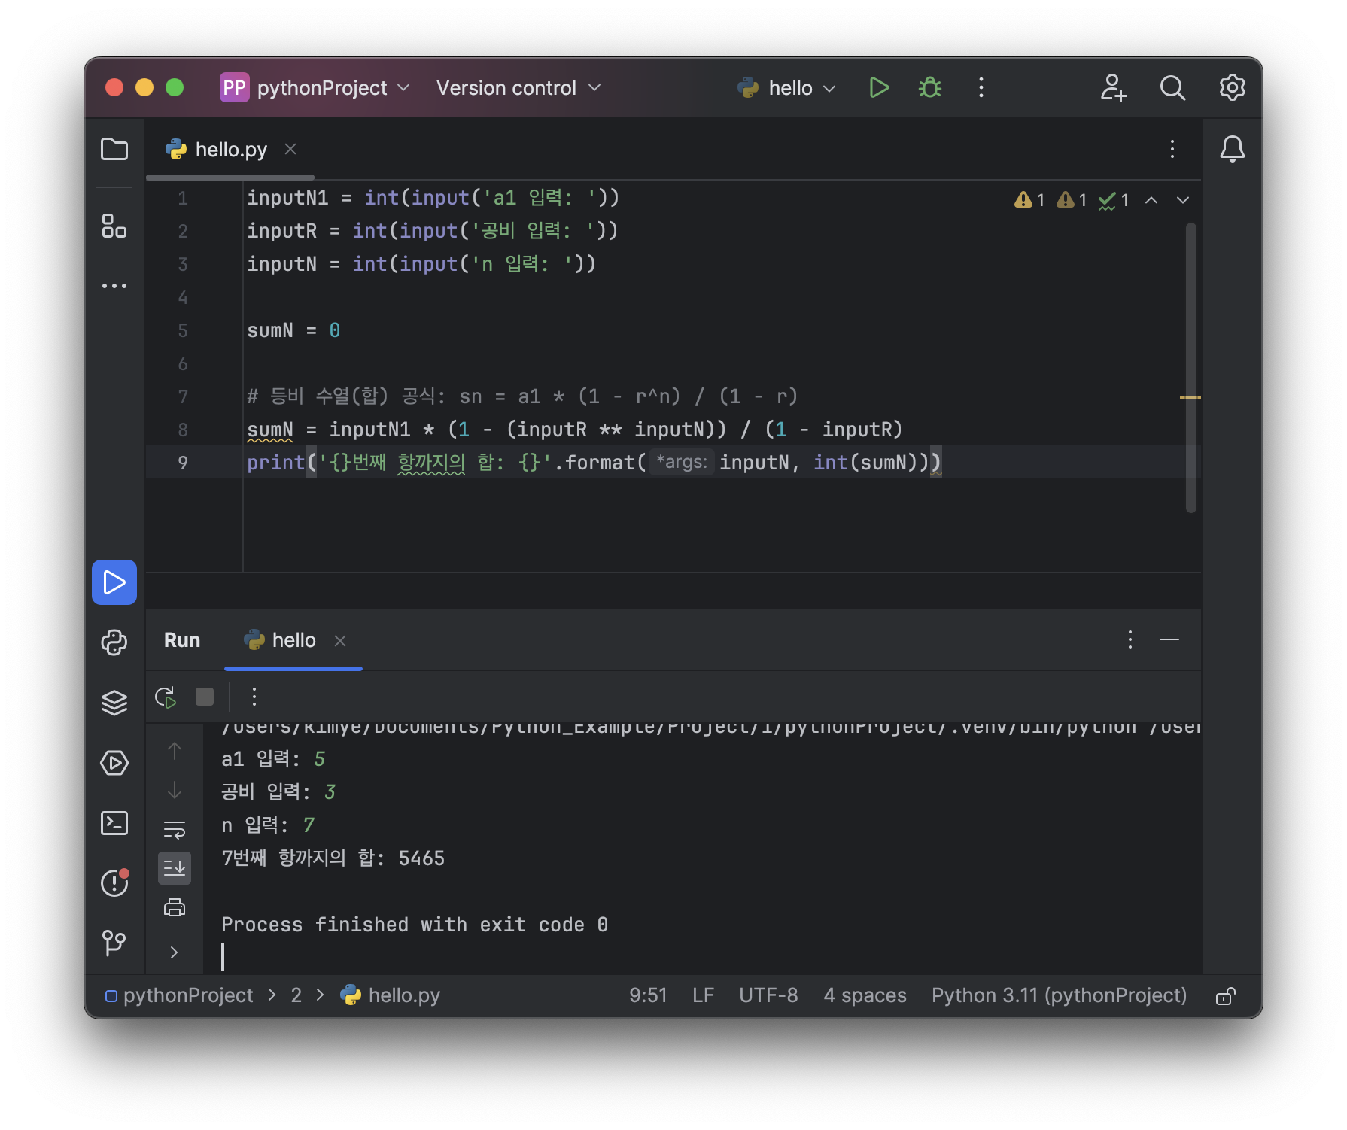Screen dimensions: 1347x1130
Task: Toggle read-only lock in status bar
Action: (1226, 996)
